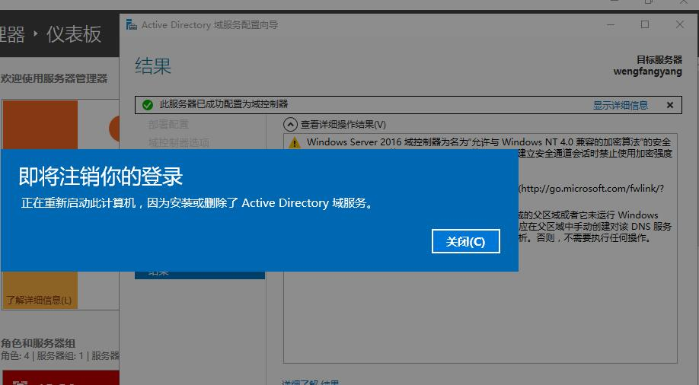Minimize the AD configuration wizard window
This screenshot has height=385, width=699.
[x=610, y=24]
